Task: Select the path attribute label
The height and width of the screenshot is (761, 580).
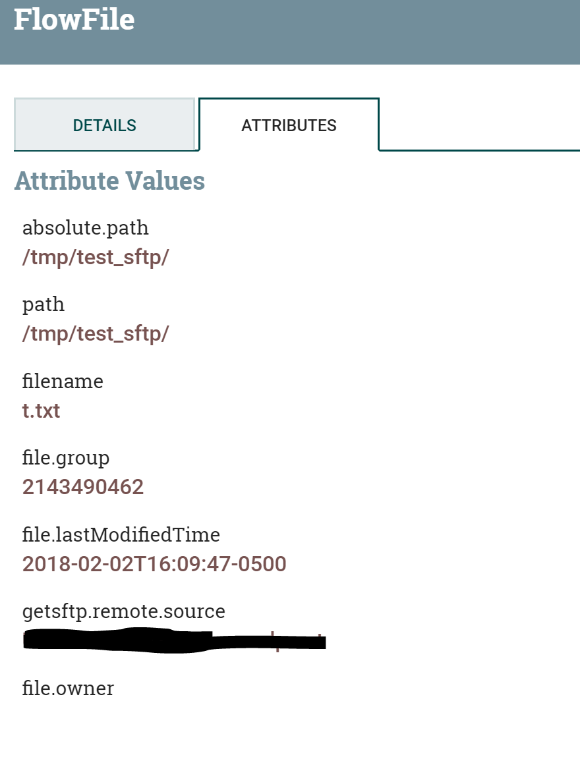Action: (x=43, y=304)
